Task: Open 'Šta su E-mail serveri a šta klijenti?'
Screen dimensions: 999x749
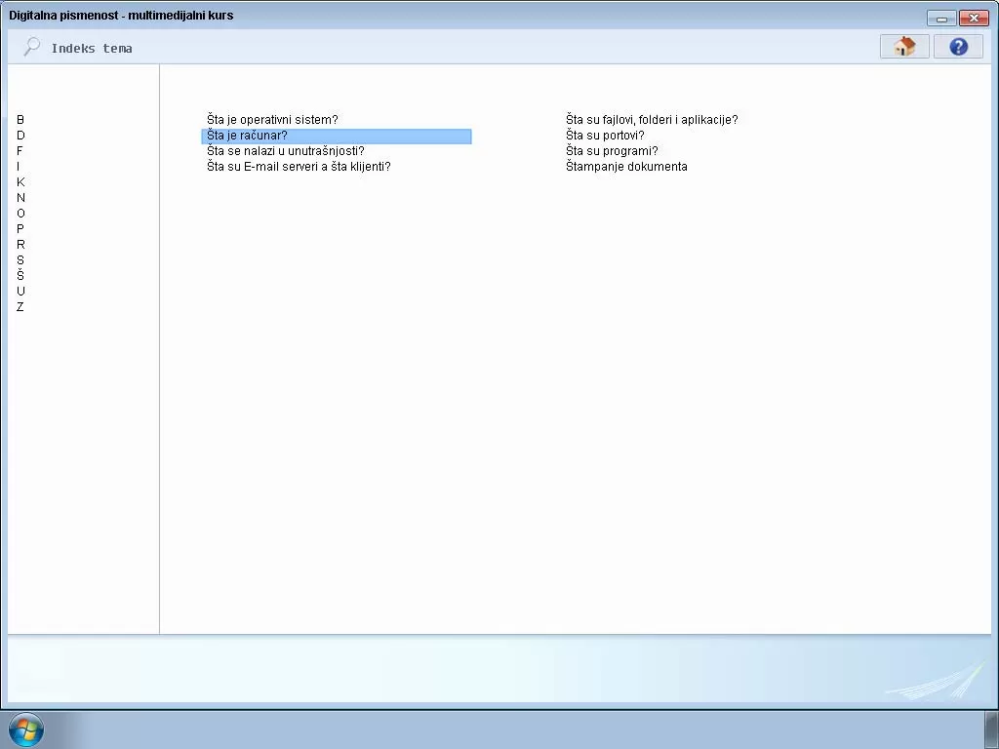Action: coord(299,166)
